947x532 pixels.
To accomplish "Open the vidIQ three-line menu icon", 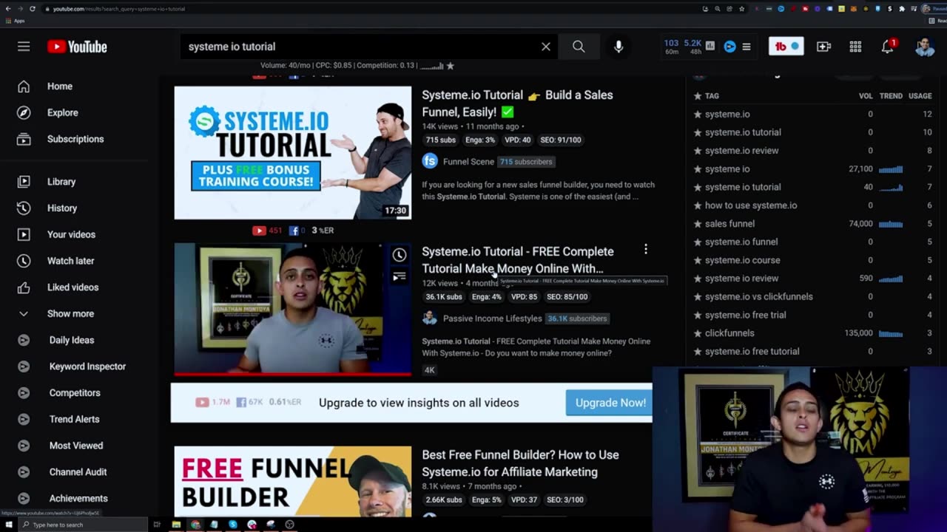I will click(747, 47).
